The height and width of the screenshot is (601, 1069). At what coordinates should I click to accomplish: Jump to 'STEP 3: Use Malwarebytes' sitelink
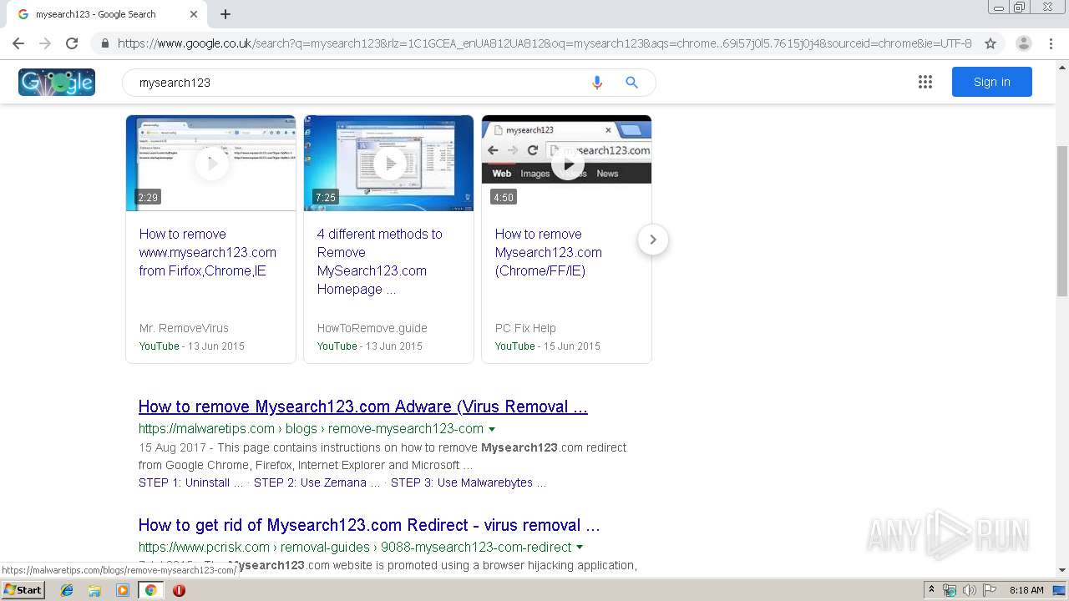[469, 482]
